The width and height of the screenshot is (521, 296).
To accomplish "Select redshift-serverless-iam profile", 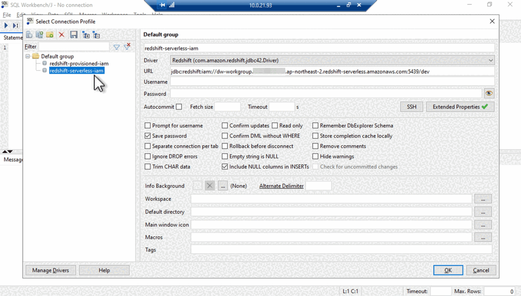I will pyautogui.click(x=76, y=70).
